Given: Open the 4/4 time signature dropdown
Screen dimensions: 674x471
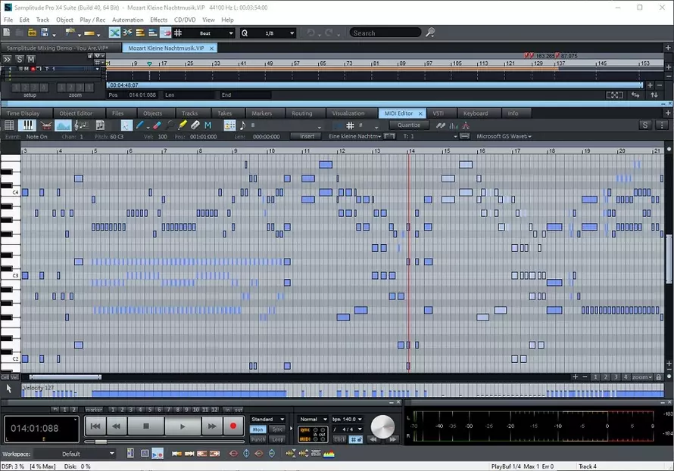Looking at the screenshot, I should [348, 429].
